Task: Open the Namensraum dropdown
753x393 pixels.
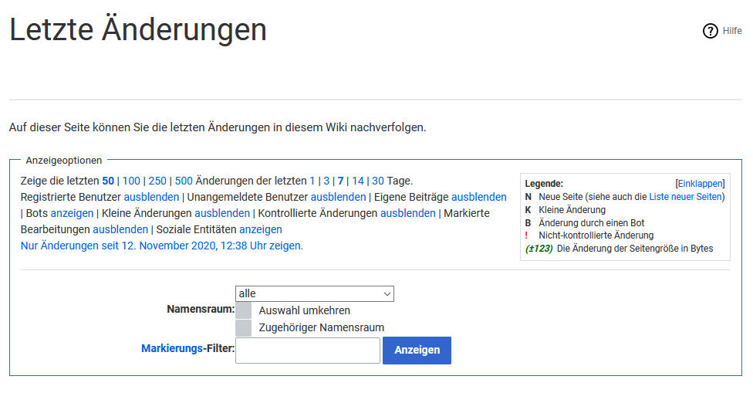Action: coord(314,293)
